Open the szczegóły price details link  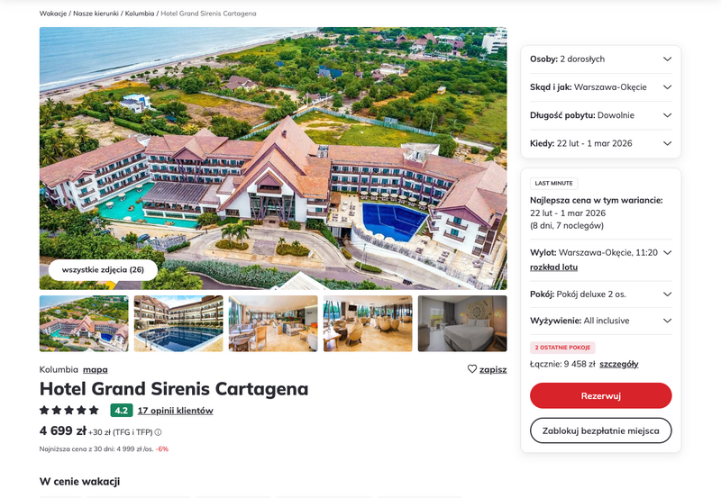(619, 365)
